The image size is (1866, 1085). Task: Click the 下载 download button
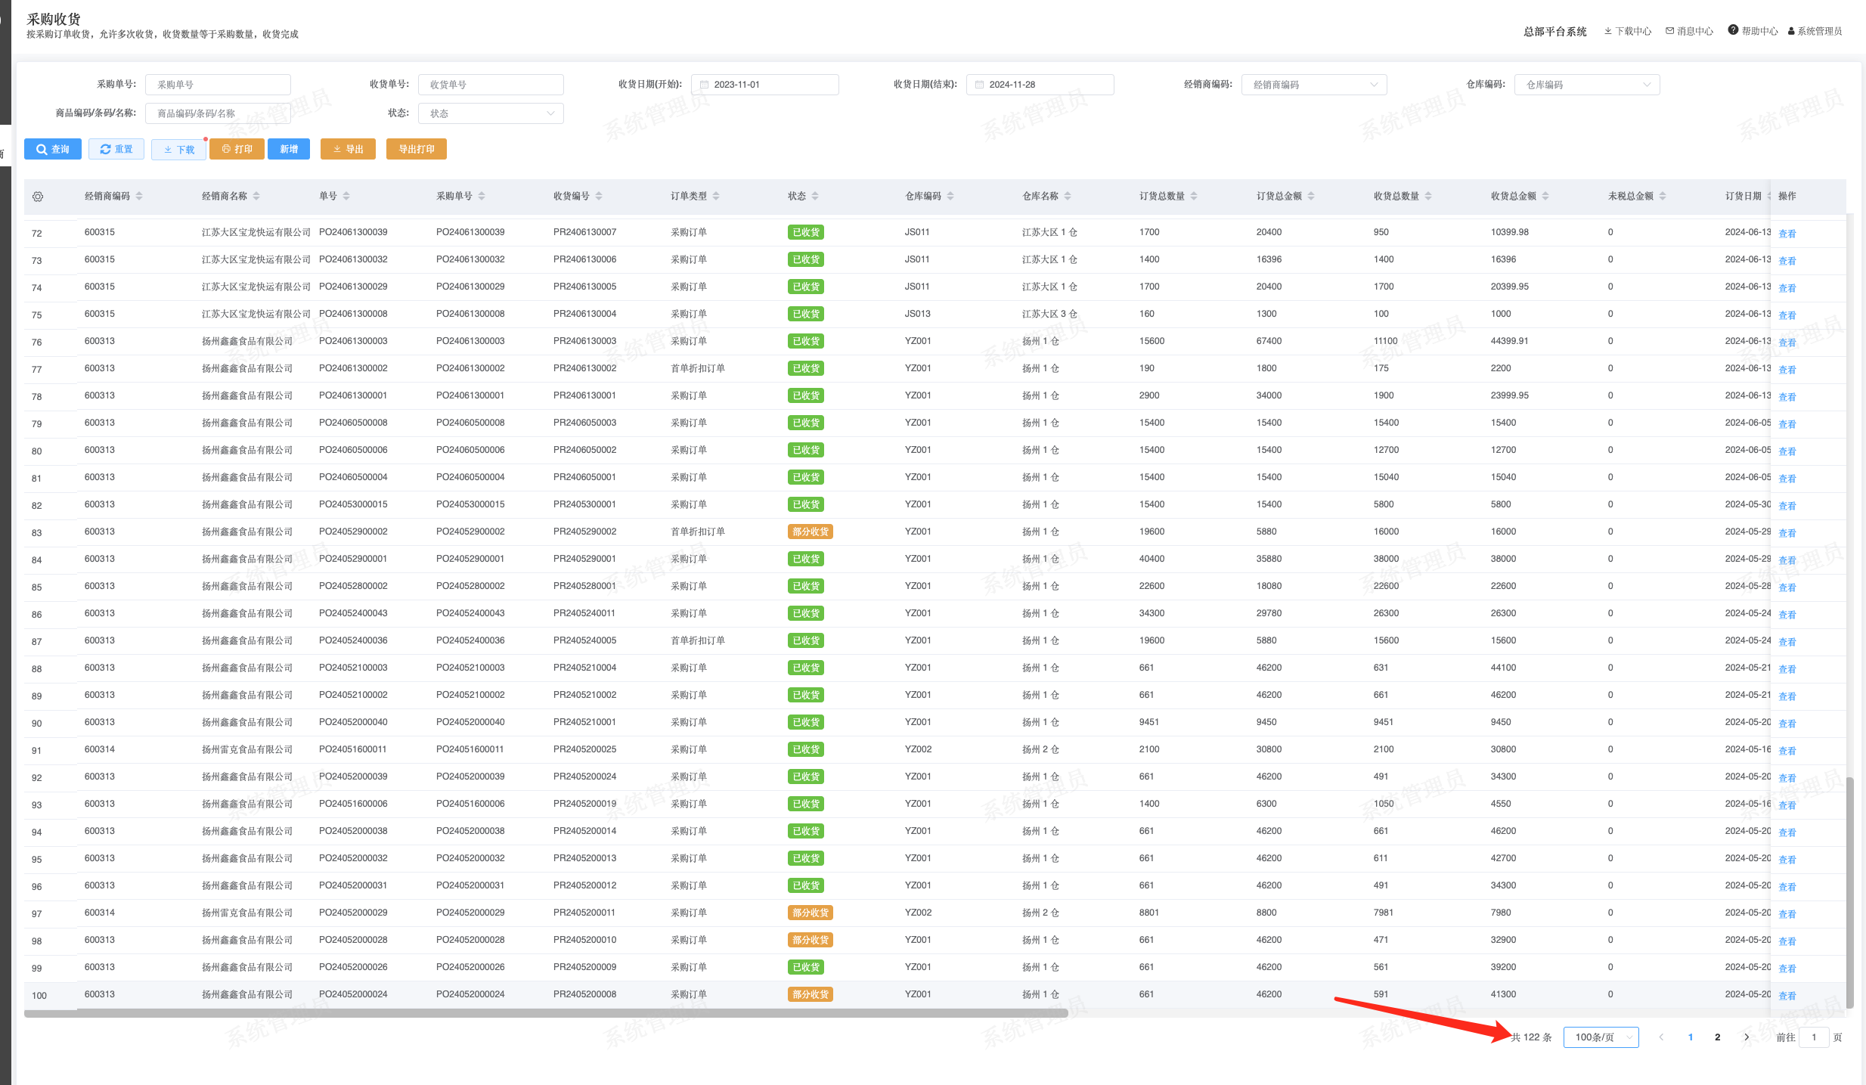(179, 150)
